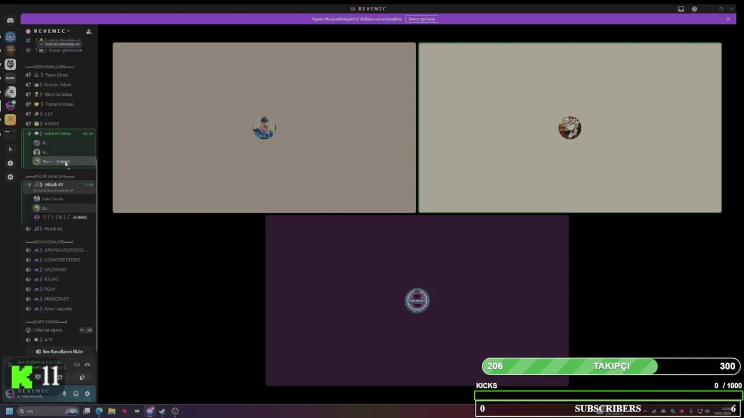Click the speaker icon of Müzik #2 channel
Viewport: 744px width, 418px height.
point(28,229)
